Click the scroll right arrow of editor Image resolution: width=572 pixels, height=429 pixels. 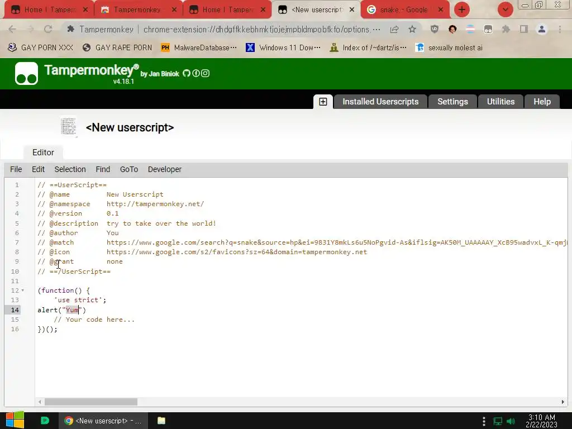[563, 402]
